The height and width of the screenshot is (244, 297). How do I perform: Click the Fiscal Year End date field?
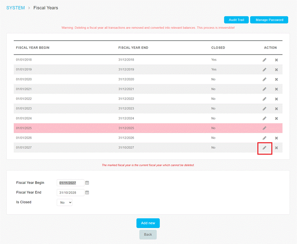[70, 193]
